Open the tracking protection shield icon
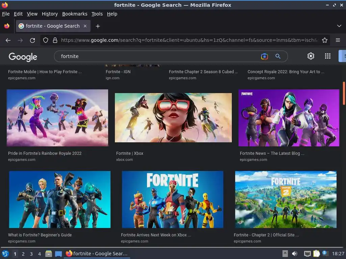346x259 pixels. click(46, 40)
